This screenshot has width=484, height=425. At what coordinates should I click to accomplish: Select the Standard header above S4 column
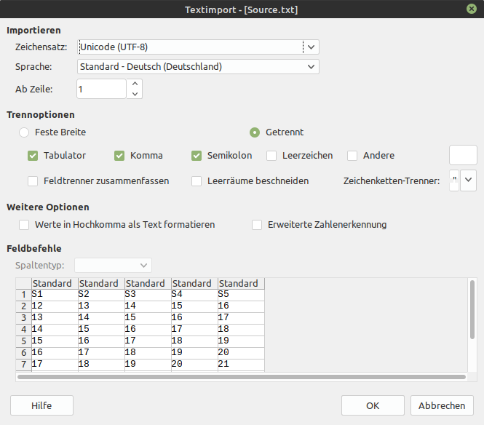tap(195, 283)
